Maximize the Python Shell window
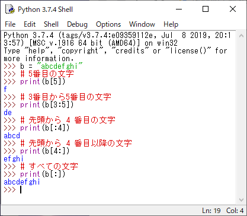The width and height of the screenshot is (247, 216). coord(206,9)
